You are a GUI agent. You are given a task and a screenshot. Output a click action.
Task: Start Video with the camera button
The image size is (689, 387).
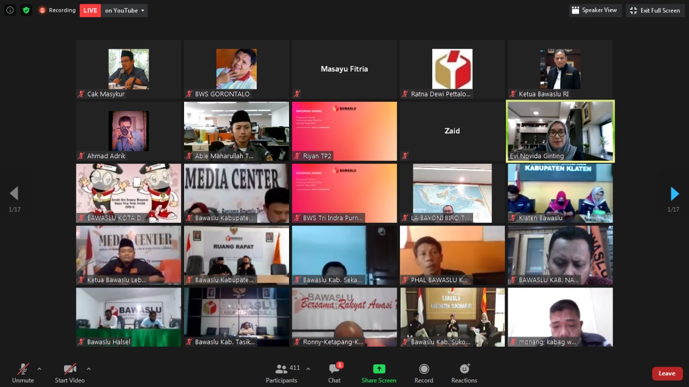pos(69,374)
